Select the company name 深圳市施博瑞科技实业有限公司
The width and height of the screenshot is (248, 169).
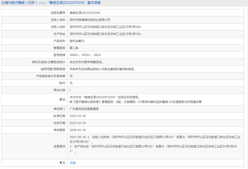coord(90,20)
